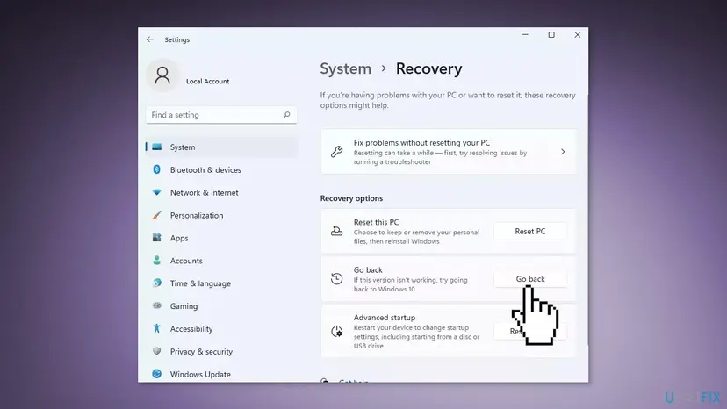
Task: Open Bluetooth & devices settings
Action: [220, 169]
